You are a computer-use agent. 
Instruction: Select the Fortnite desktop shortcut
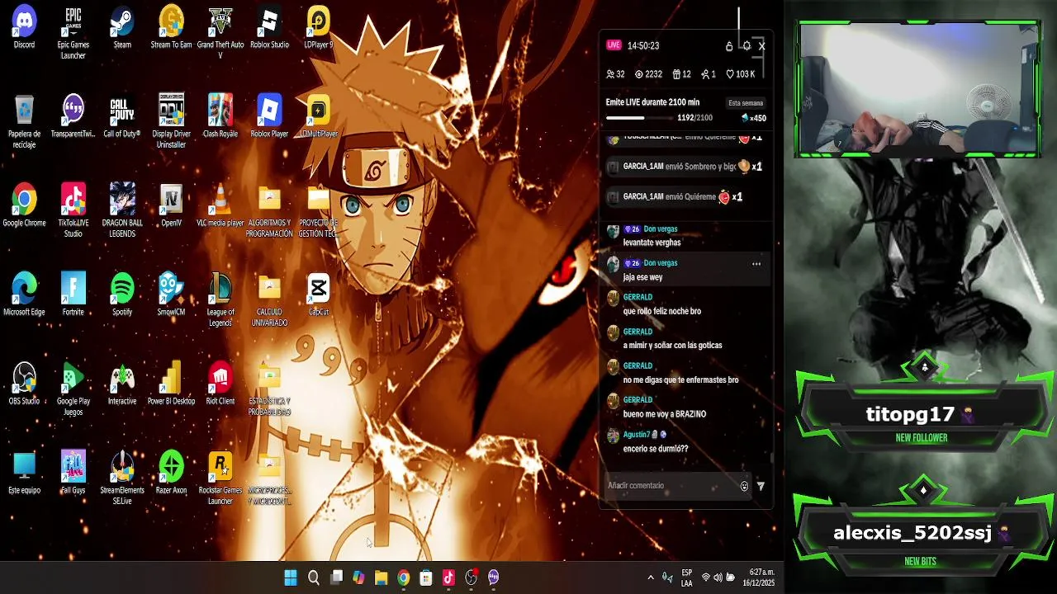click(73, 295)
